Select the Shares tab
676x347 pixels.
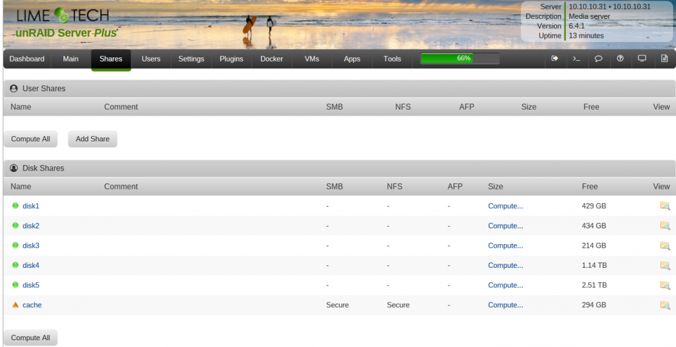point(111,59)
